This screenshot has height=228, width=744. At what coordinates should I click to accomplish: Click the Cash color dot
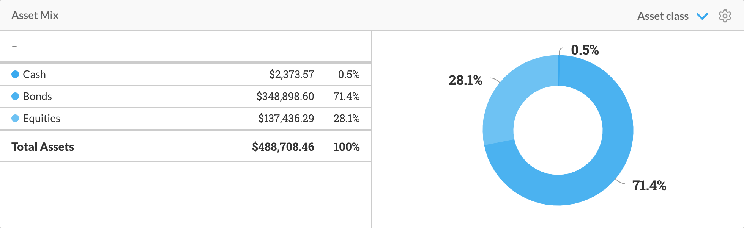click(x=15, y=74)
